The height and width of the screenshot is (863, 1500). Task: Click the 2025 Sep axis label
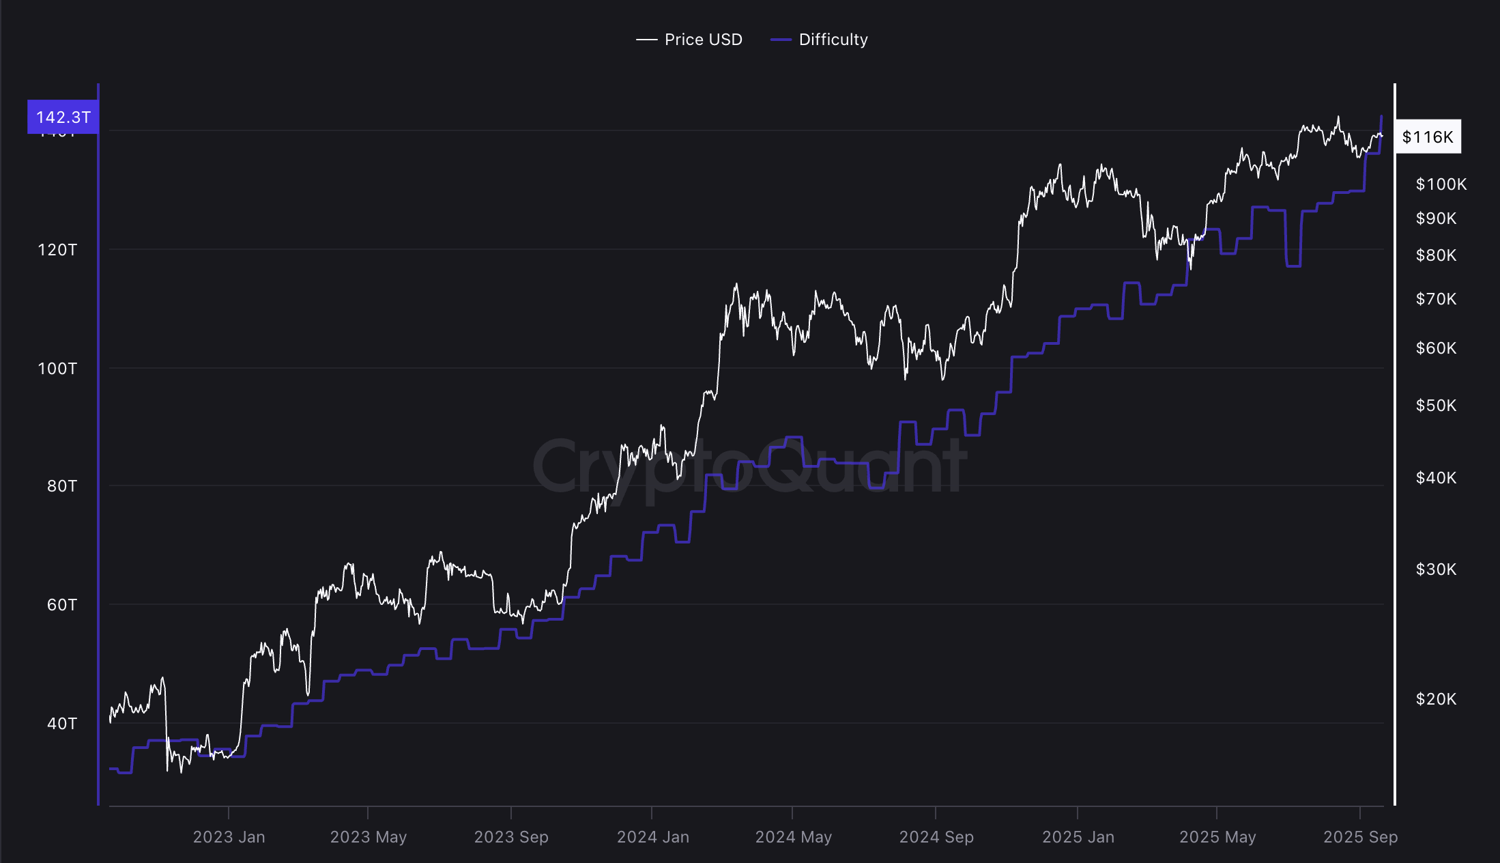[1360, 836]
